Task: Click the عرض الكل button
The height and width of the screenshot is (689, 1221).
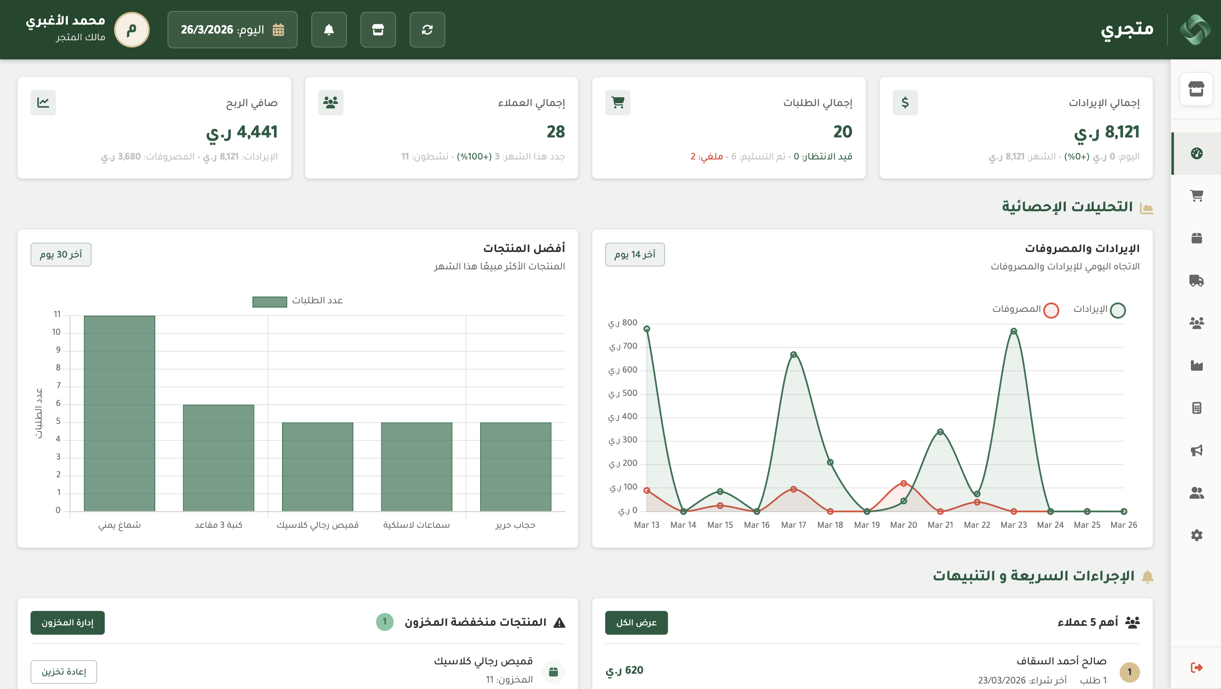Action: (636, 622)
